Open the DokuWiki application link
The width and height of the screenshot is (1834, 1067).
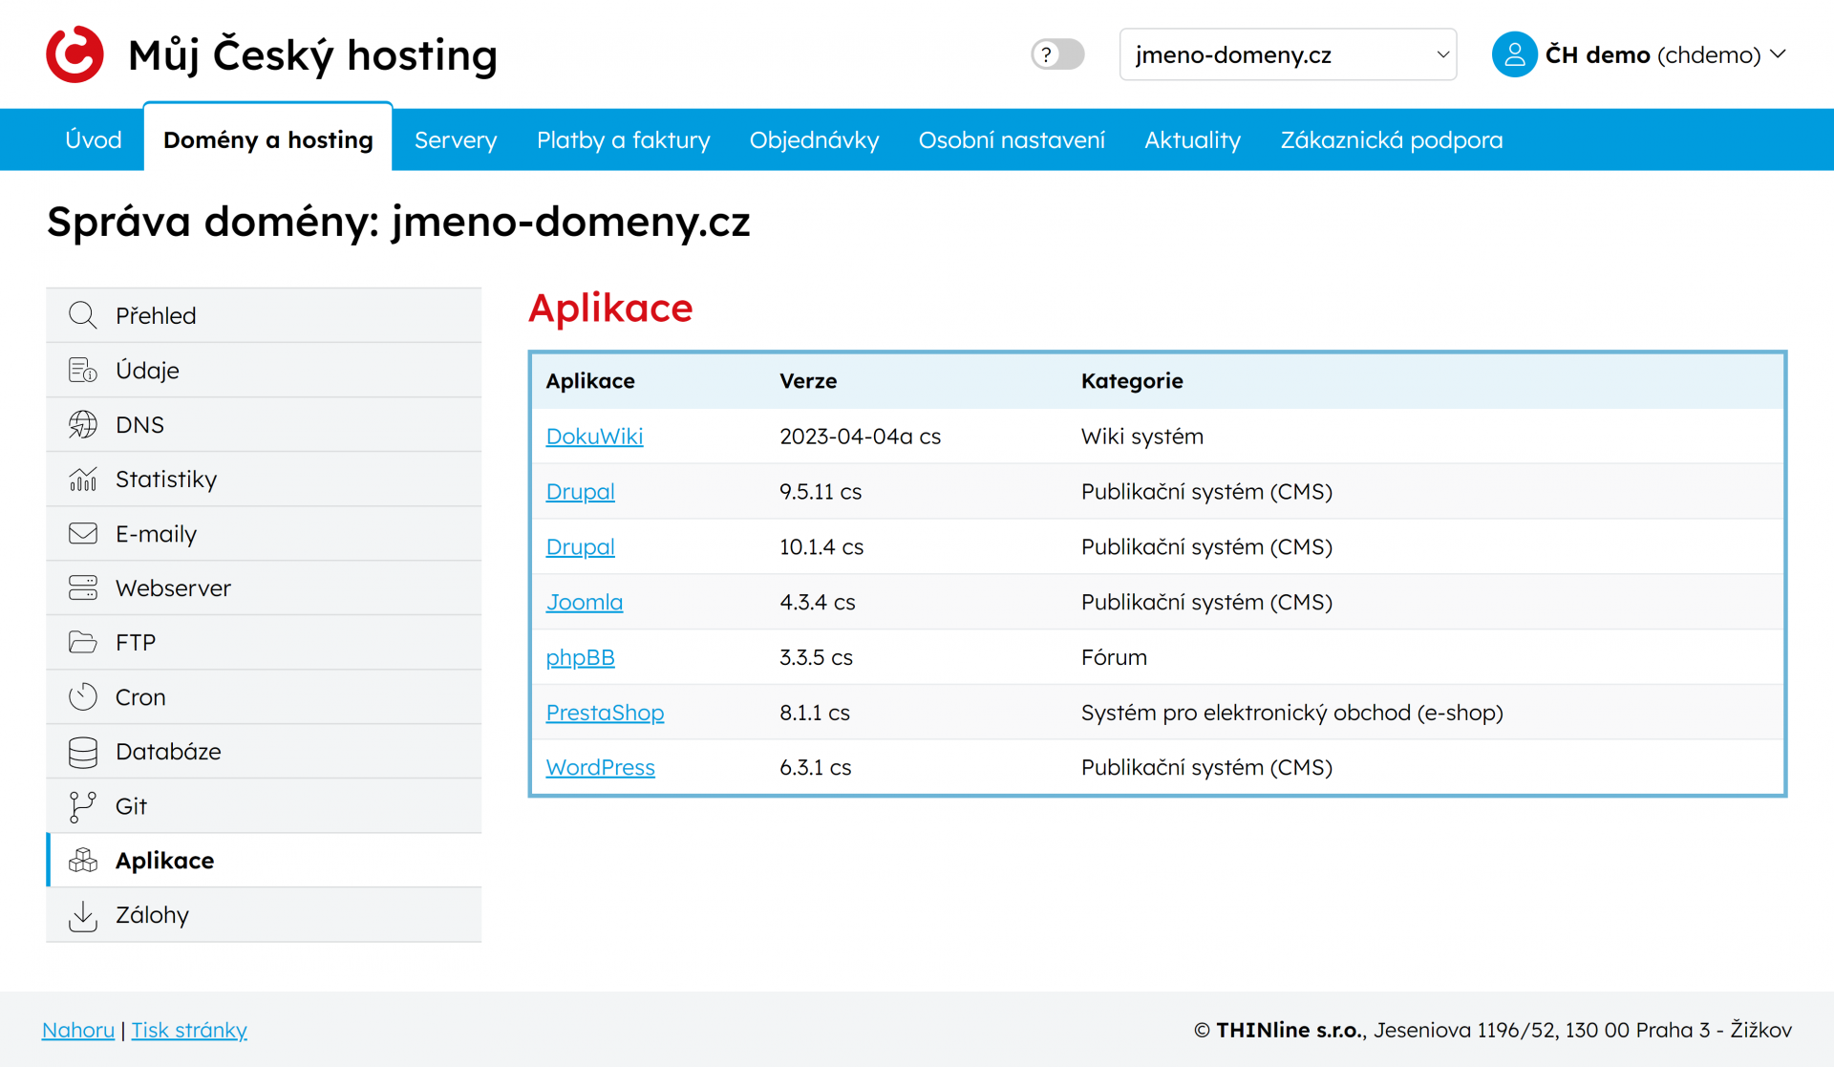click(x=594, y=437)
